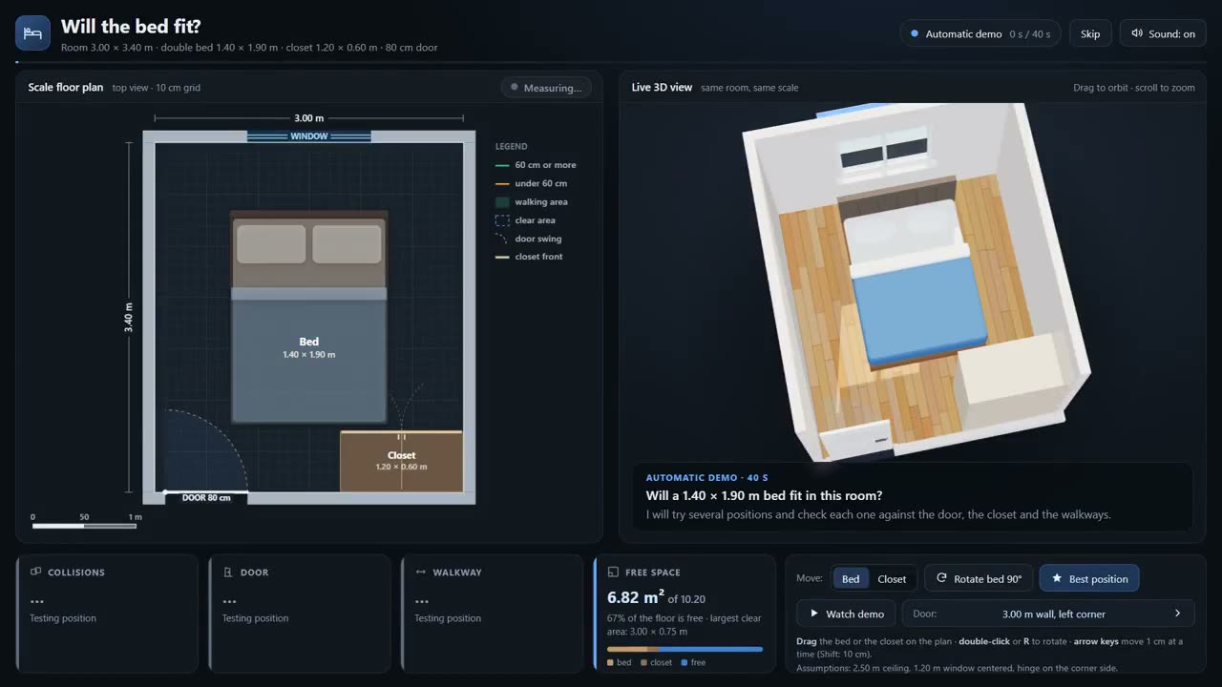Click the 'clear area' legend entry
Screen dimensions: 1222x687
[x=525, y=220]
